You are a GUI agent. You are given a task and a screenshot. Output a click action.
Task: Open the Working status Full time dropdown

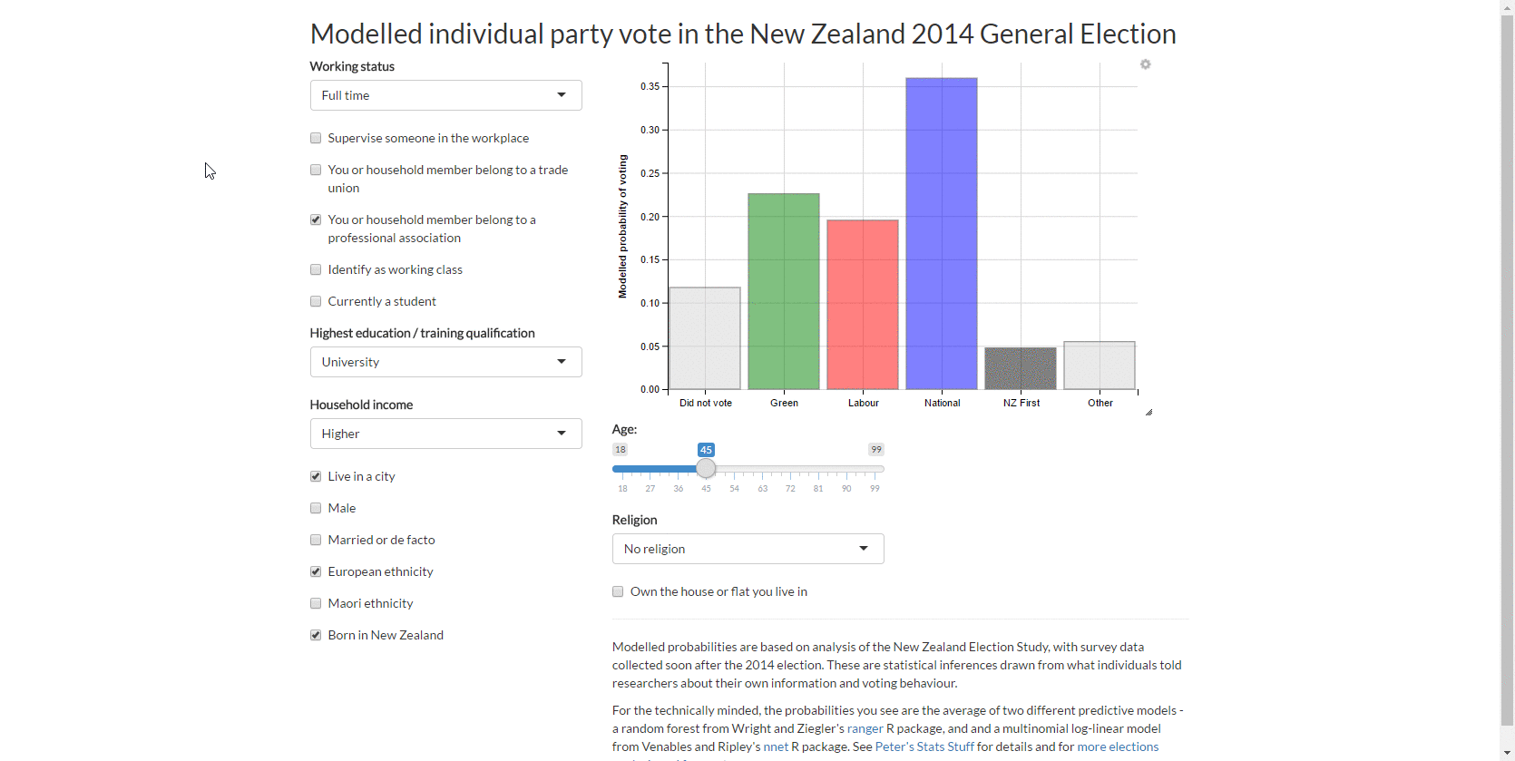pos(445,95)
